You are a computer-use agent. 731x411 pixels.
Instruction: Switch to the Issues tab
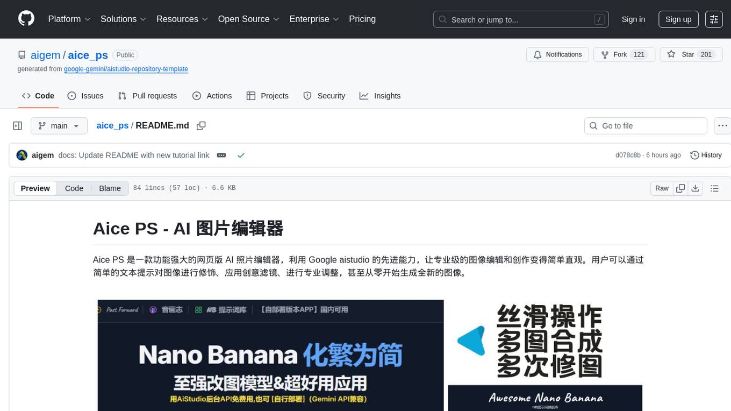click(x=85, y=96)
